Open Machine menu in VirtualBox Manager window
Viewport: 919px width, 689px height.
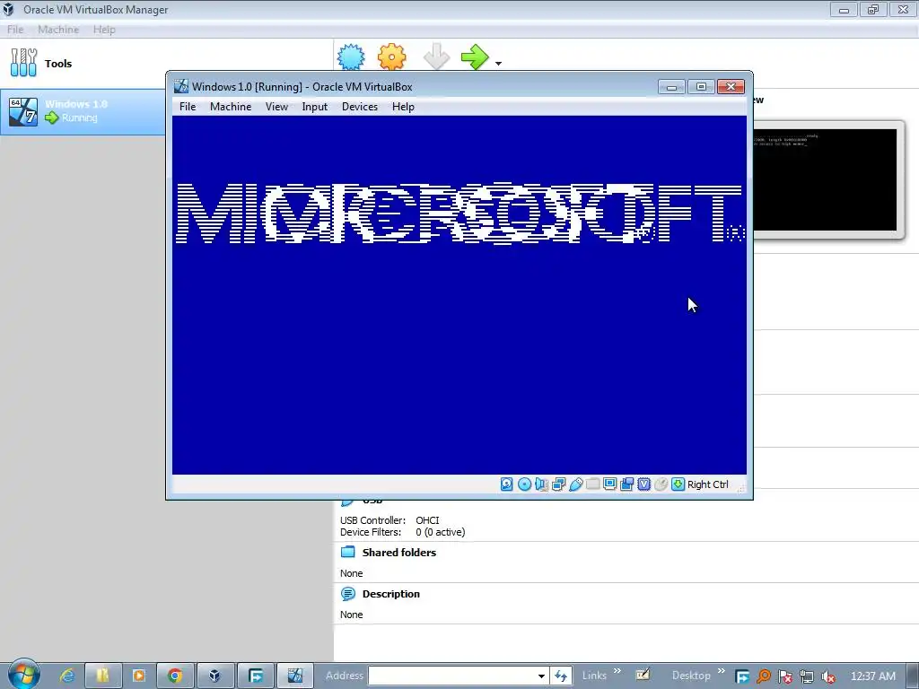(x=58, y=30)
